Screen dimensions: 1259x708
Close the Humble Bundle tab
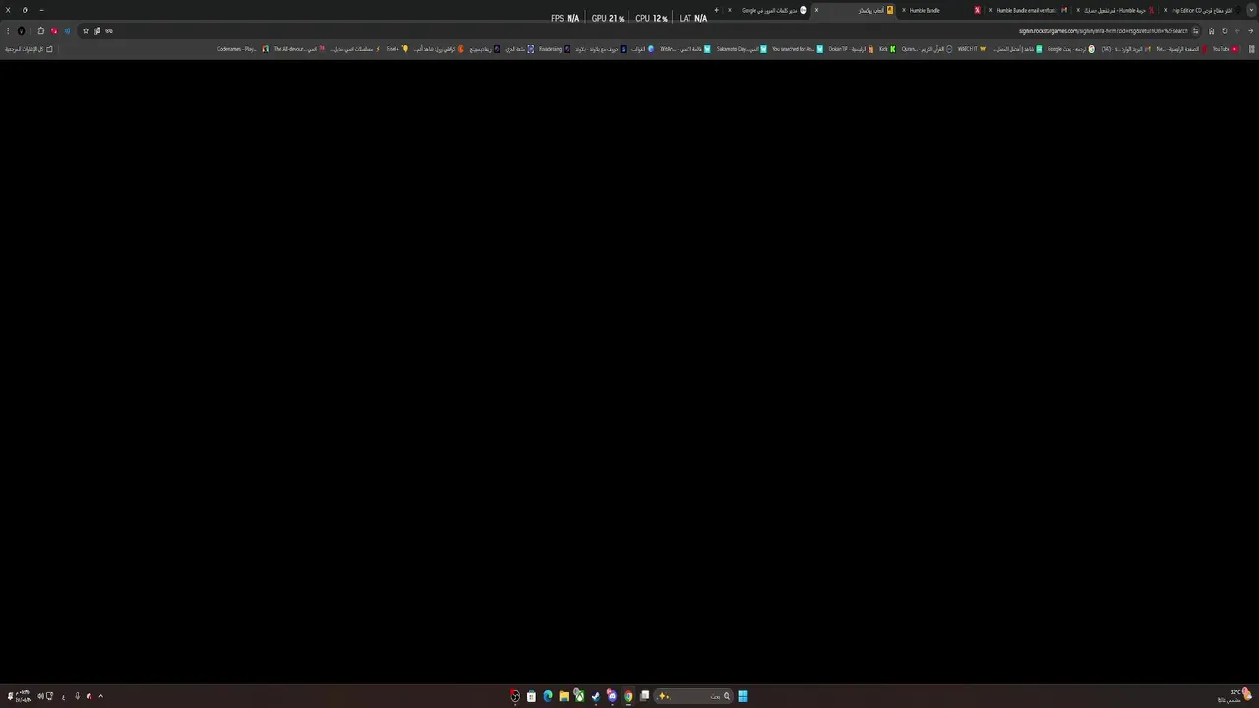904,10
